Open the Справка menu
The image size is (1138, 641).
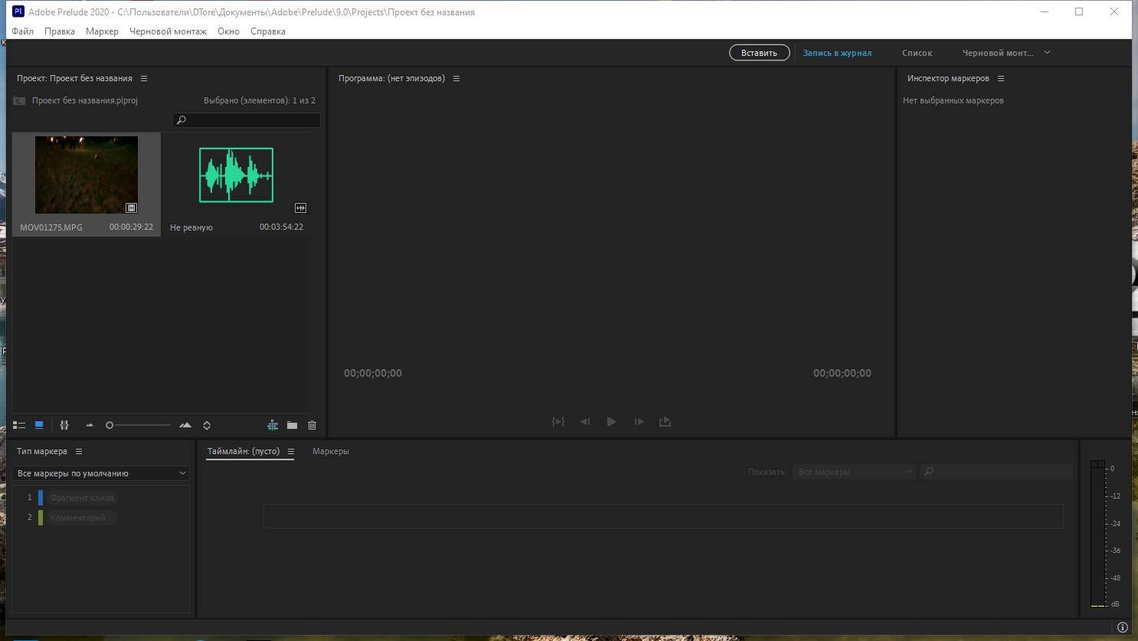[268, 31]
